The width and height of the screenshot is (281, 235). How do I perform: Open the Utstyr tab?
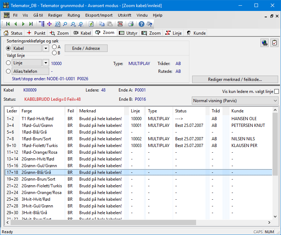point(128,33)
